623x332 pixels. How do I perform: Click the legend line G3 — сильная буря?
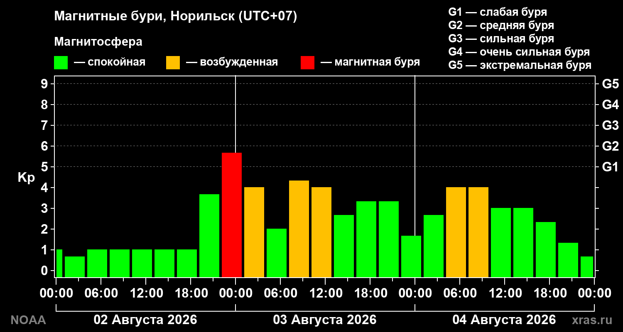click(x=501, y=39)
